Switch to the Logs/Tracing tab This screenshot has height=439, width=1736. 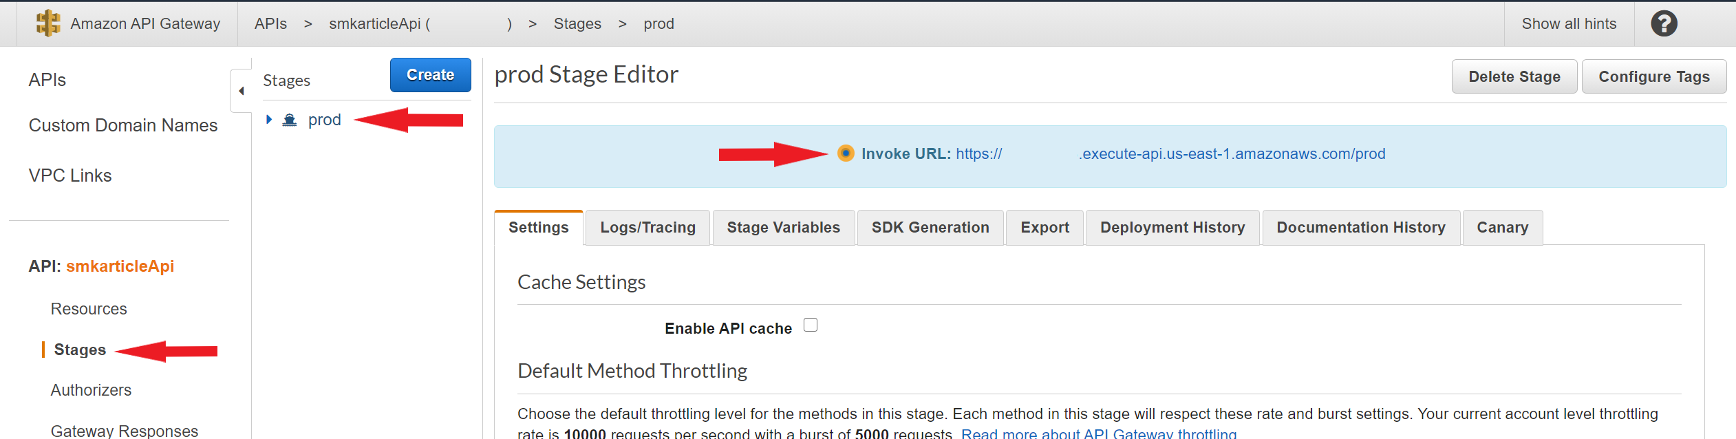click(x=647, y=228)
